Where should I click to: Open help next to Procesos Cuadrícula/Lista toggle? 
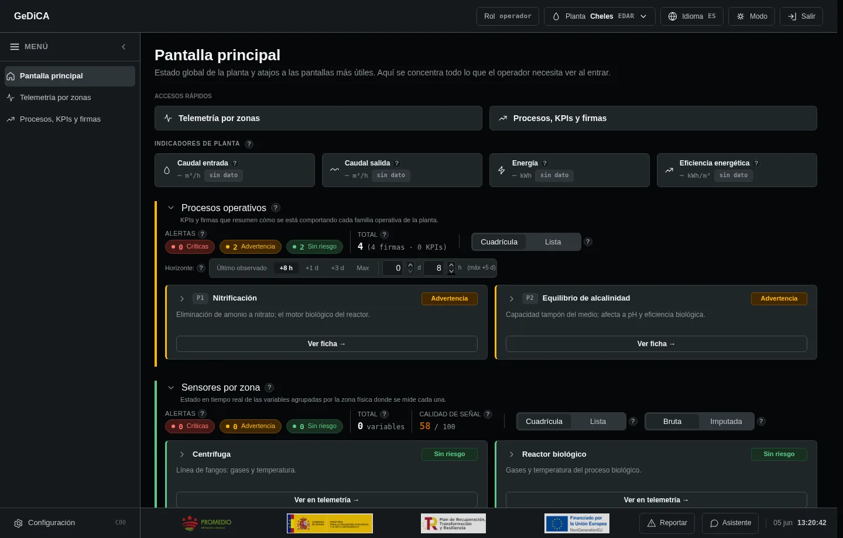[588, 242]
